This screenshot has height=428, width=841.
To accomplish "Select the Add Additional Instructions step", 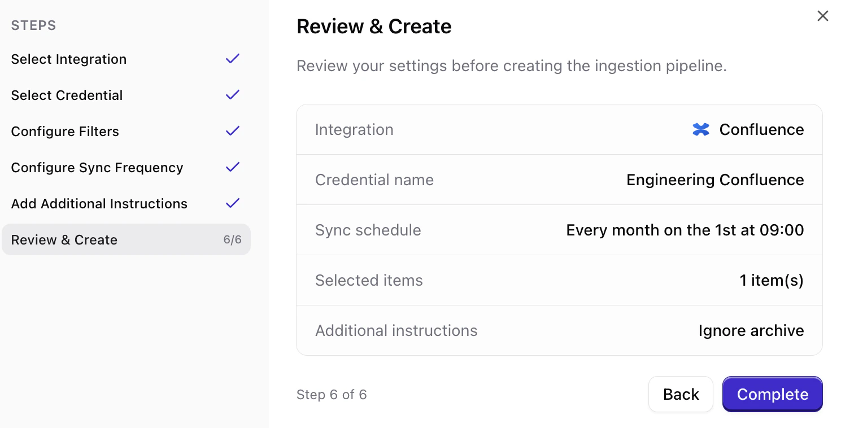I will pyautogui.click(x=99, y=203).
